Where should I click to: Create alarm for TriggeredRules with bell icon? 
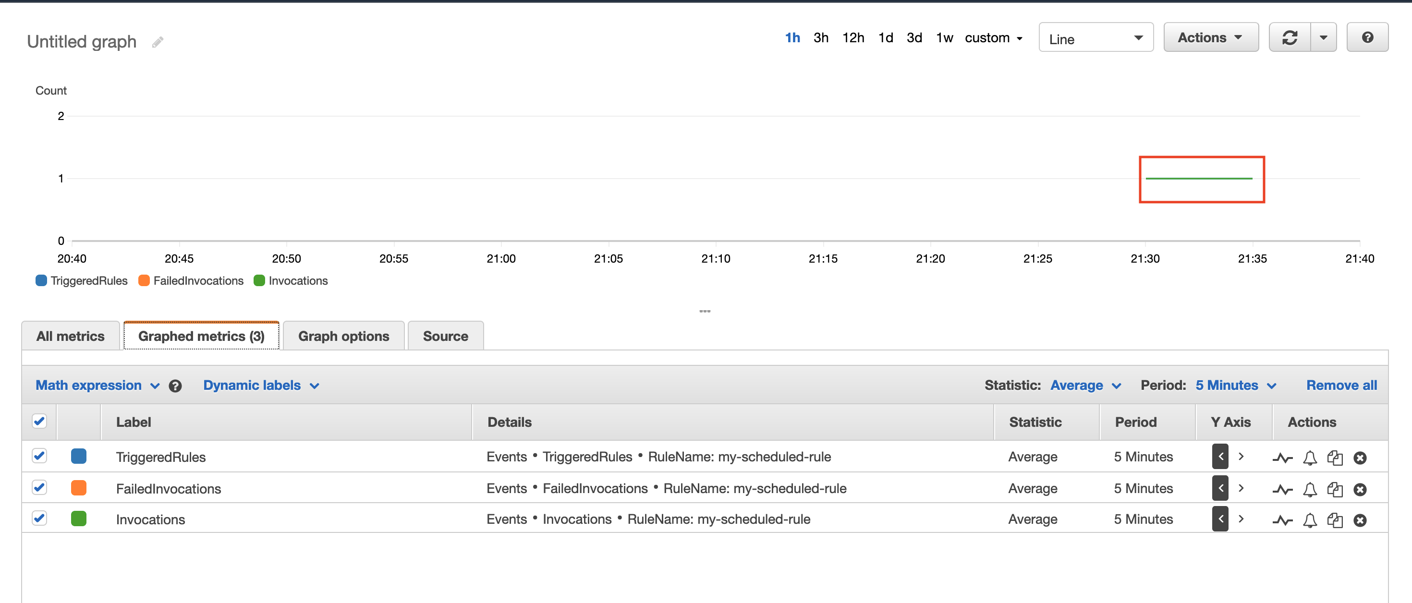click(x=1310, y=458)
